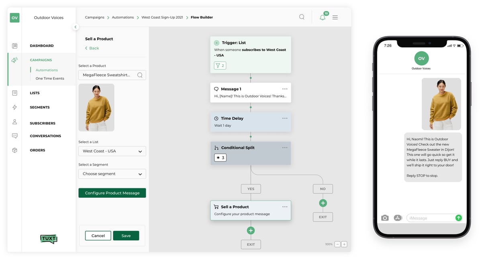Select the YES branch label
Viewport: 490px width, 260px height.
click(x=251, y=189)
